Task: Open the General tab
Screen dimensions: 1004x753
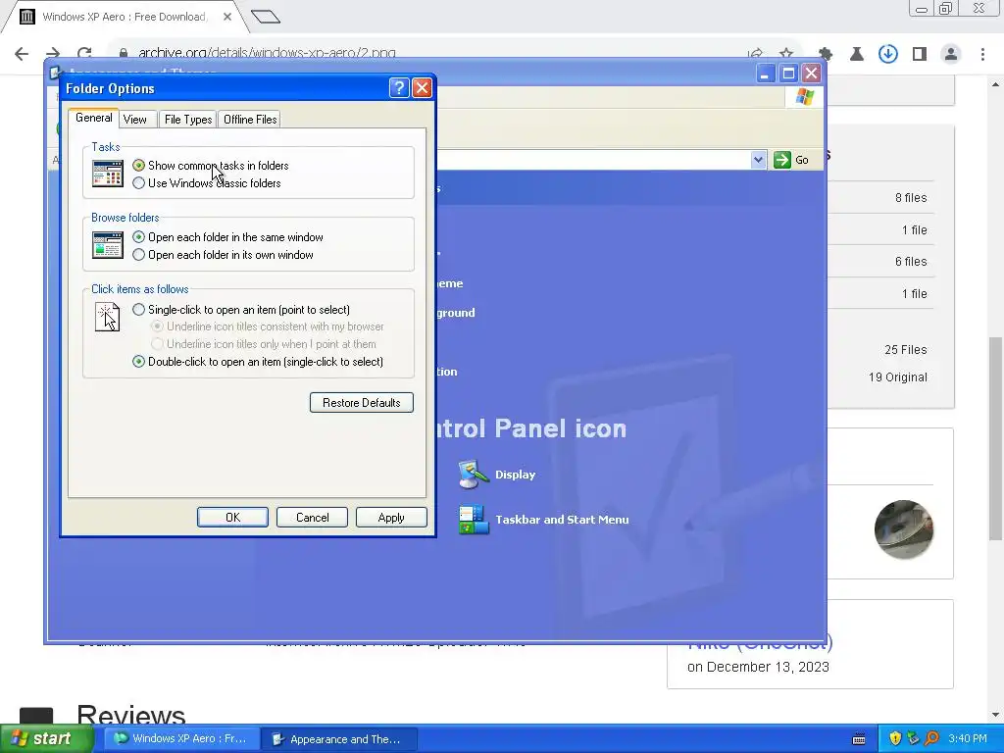Action: (93, 118)
